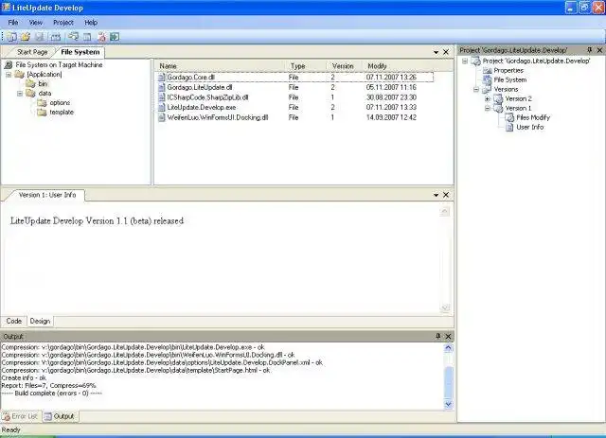The width and height of the screenshot is (606, 438).
Task: Click the pushpin icon on Project panel header
Action: 589,50
